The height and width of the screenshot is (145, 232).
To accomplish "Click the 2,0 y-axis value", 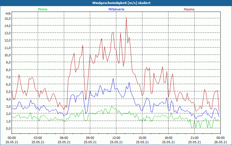I will pos(8,114).
